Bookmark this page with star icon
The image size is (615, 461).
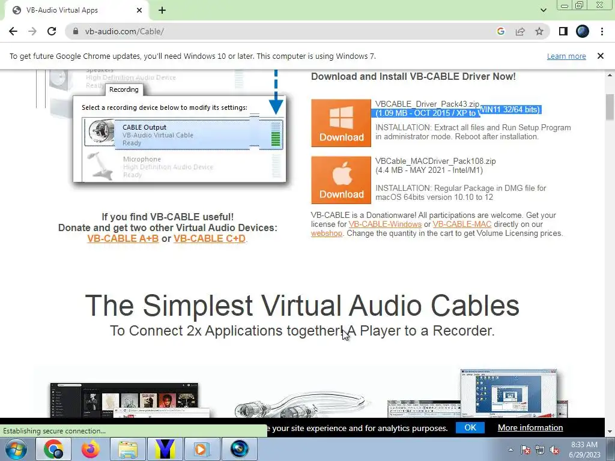(x=539, y=31)
